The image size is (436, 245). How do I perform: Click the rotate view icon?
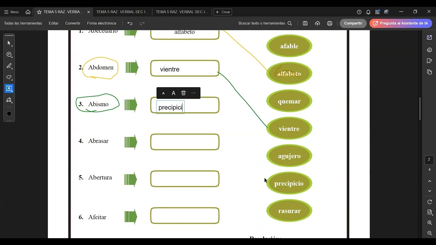click(430, 202)
